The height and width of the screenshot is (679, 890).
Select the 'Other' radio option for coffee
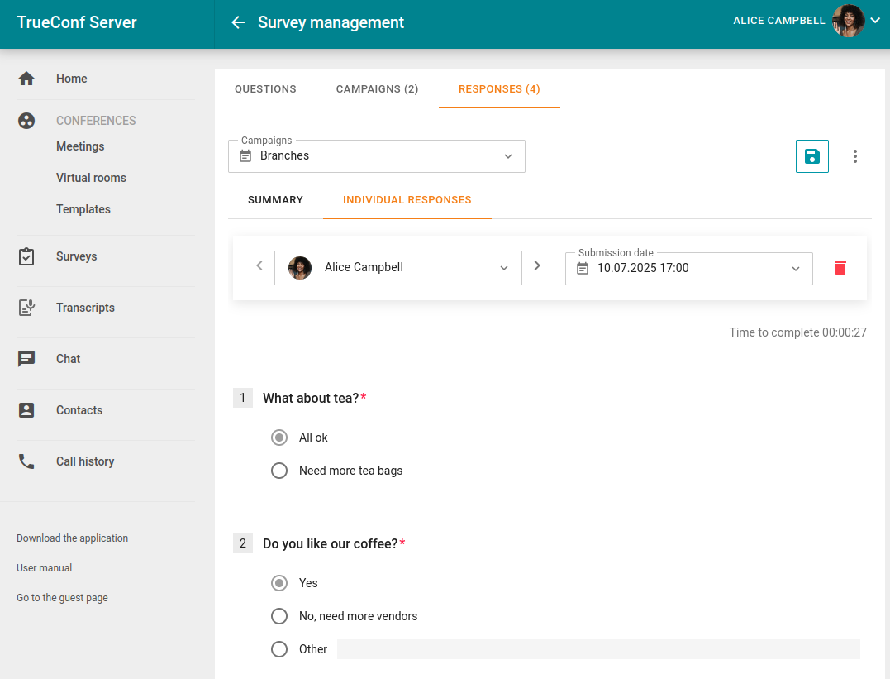click(279, 649)
